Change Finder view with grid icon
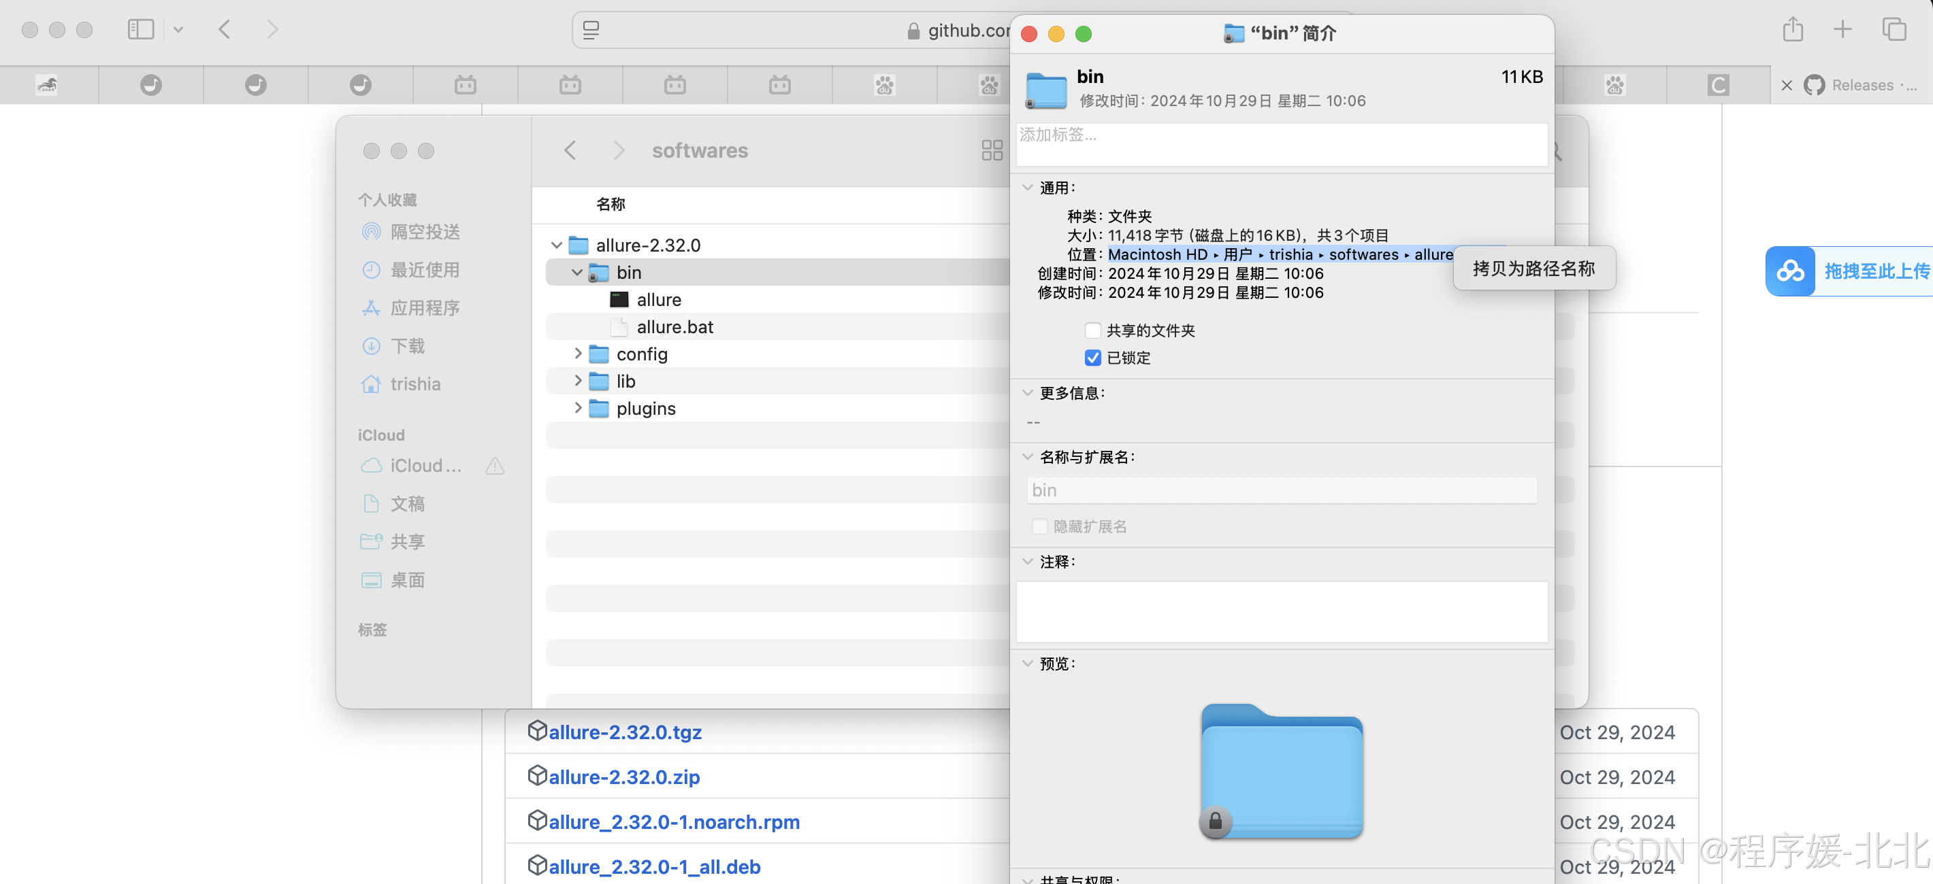This screenshot has width=1933, height=884. pyautogui.click(x=992, y=151)
